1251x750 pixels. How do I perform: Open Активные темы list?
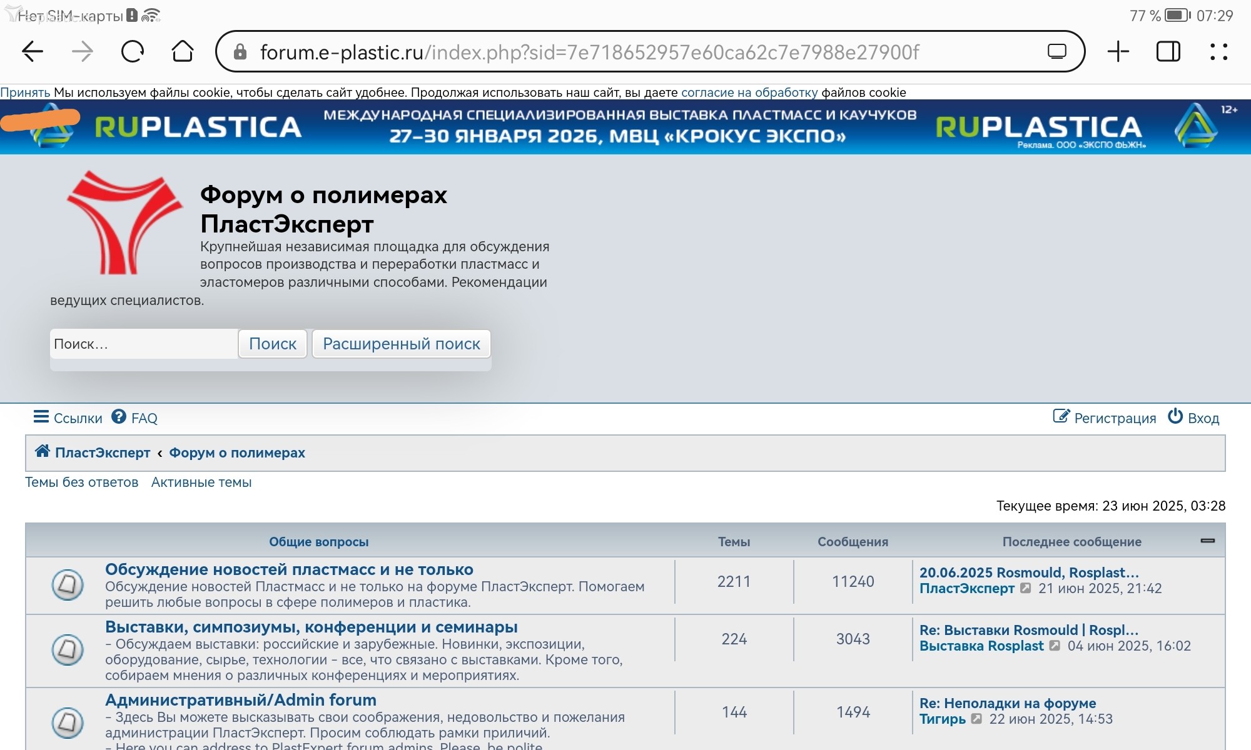click(x=201, y=482)
